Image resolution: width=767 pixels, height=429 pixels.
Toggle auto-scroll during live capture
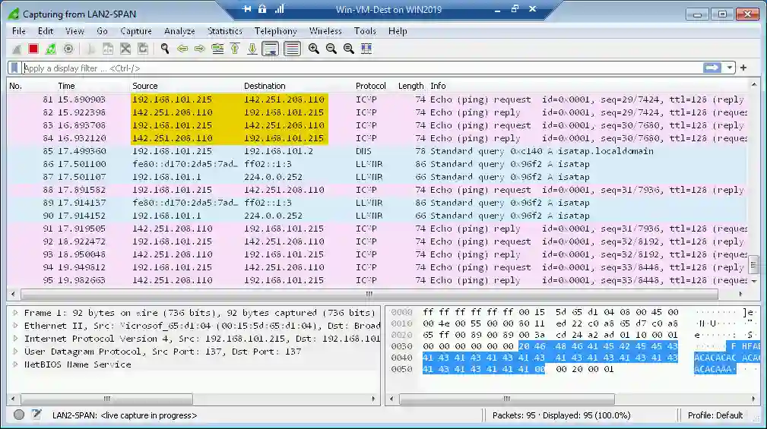tap(271, 49)
